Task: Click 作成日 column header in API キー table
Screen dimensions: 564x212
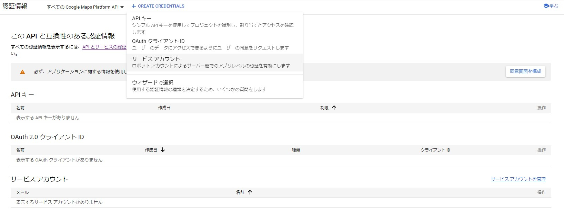Action: pyautogui.click(x=164, y=108)
